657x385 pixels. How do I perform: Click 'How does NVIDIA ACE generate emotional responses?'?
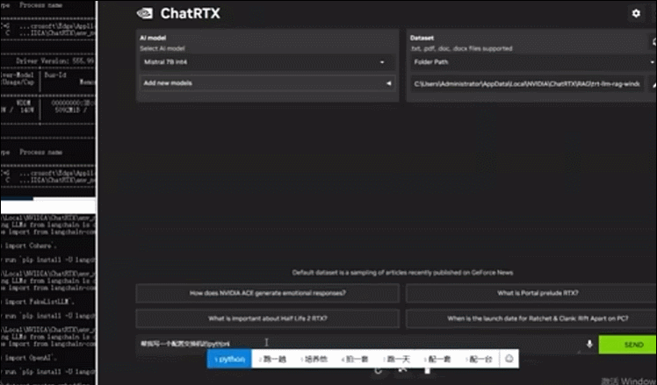tap(267, 292)
